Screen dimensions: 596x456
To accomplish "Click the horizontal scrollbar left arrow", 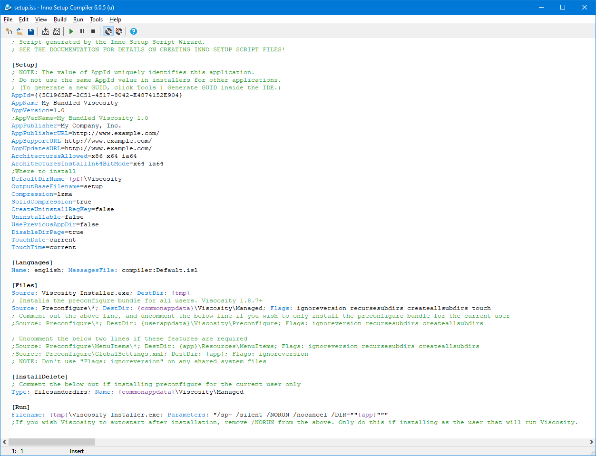I will tap(4, 442).
